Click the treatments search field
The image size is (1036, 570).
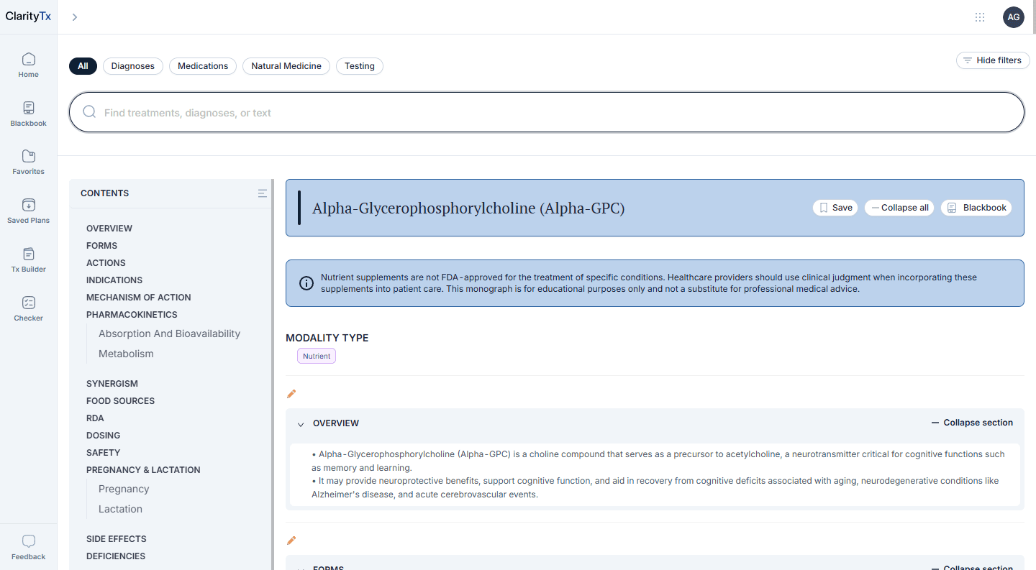(x=546, y=113)
